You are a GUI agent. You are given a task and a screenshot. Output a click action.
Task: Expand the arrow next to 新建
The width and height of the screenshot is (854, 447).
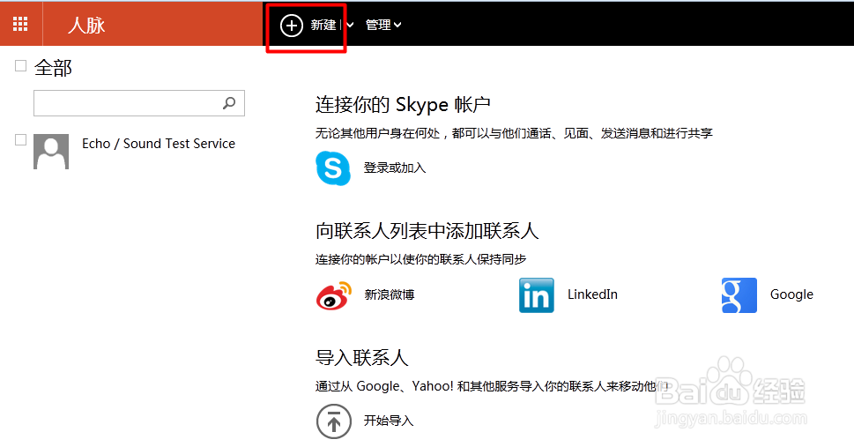click(351, 25)
